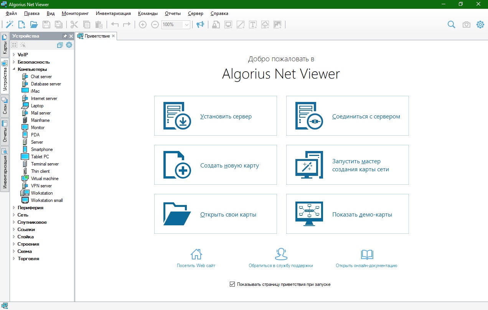Image resolution: width=488 pixels, height=310 pixels.
Task: Click the first save toolbar icon
Action: 46,25
